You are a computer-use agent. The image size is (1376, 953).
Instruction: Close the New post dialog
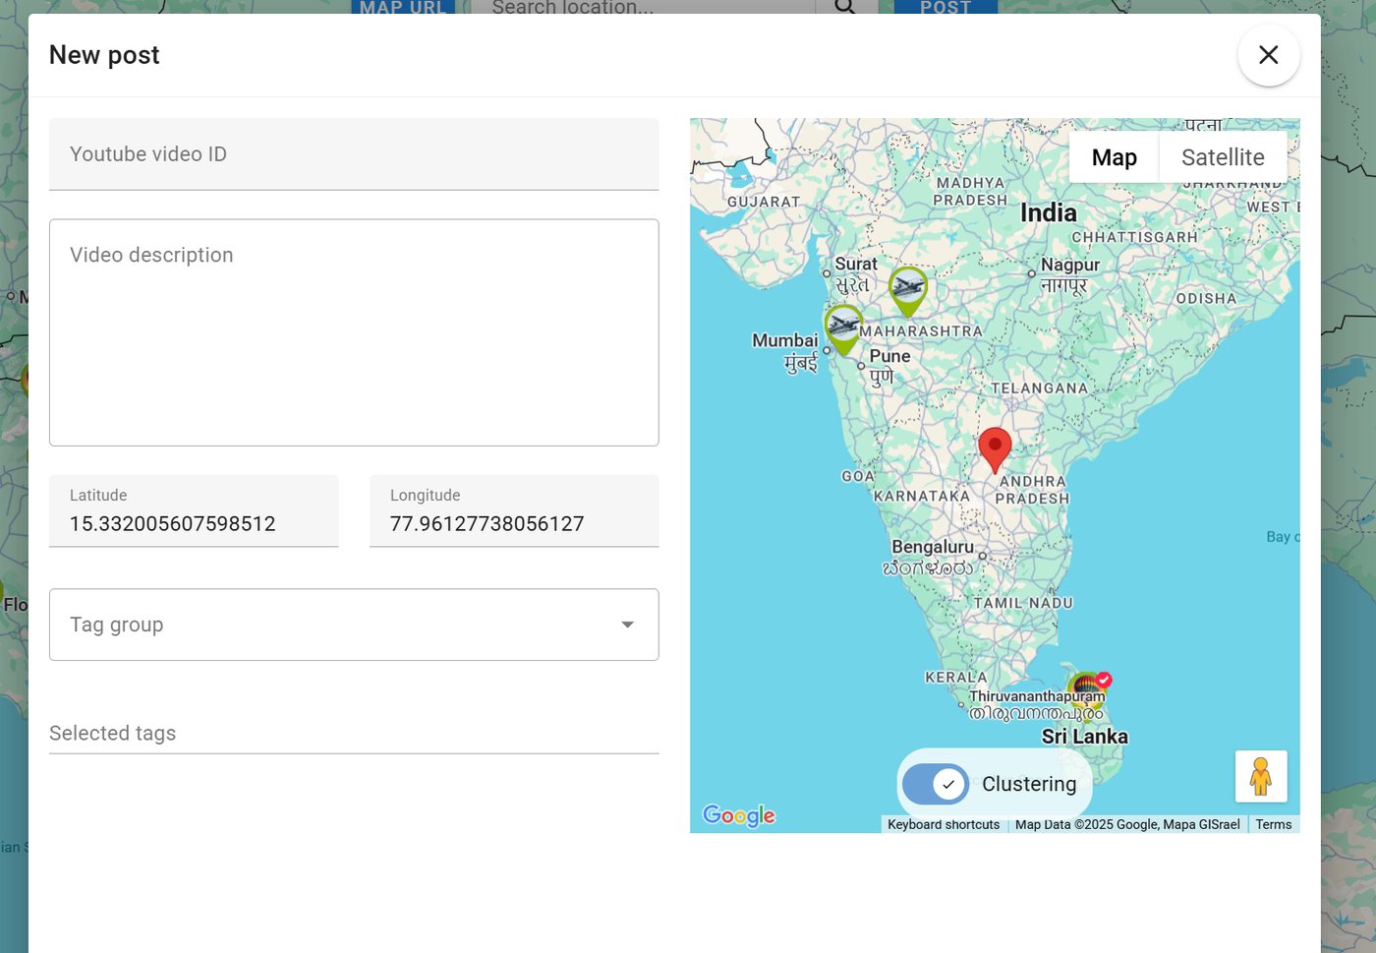pos(1269,55)
